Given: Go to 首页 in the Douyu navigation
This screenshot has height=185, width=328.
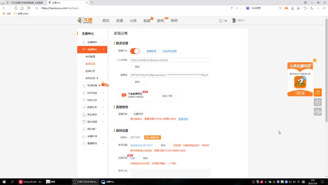Looking at the screenshot, I should tap(106, 21).
